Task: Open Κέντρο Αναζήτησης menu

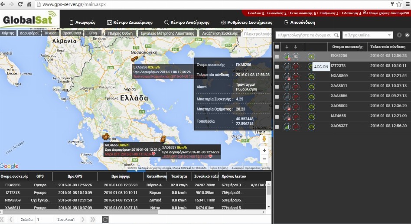Action: click(186, 23)
